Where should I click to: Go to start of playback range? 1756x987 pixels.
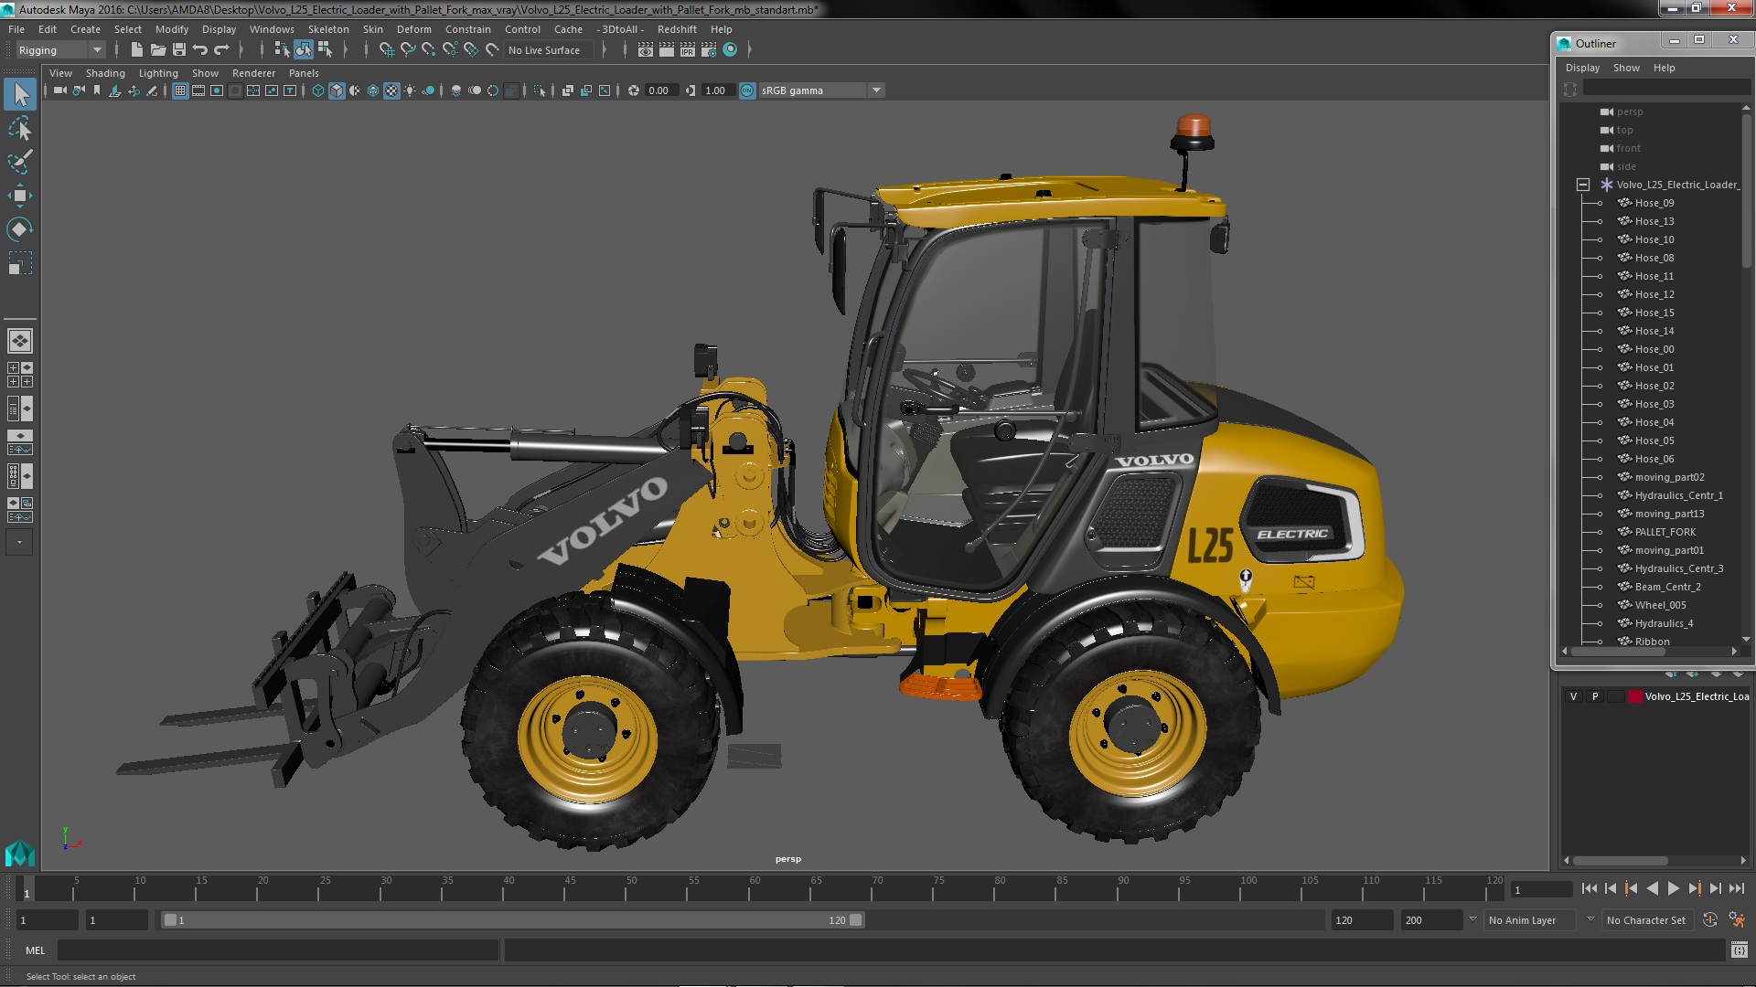tap(1590, 888)
